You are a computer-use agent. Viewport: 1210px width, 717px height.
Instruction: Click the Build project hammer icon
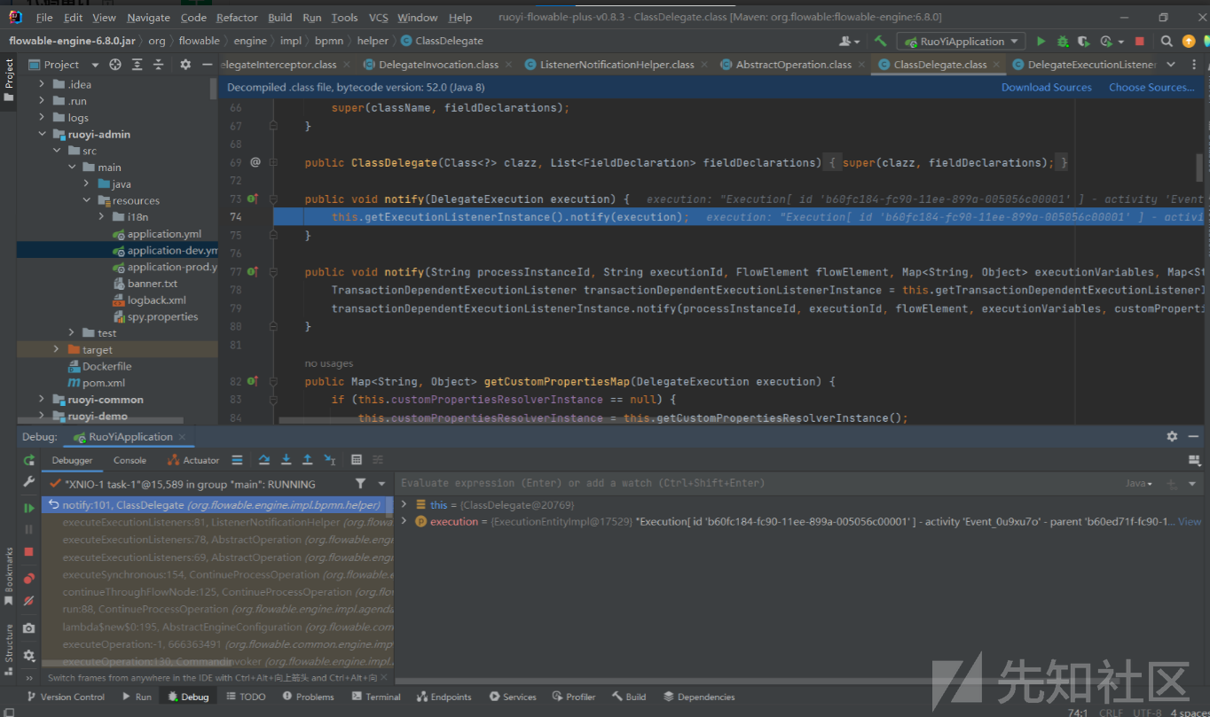(x=880, y=42)
